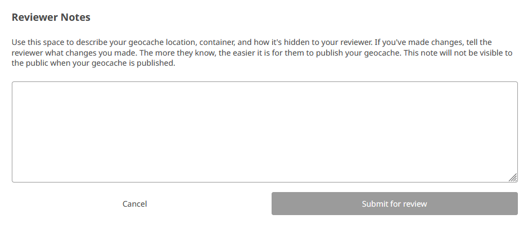
Task: Grab the text area resize handle
Action: click(513, 177)
